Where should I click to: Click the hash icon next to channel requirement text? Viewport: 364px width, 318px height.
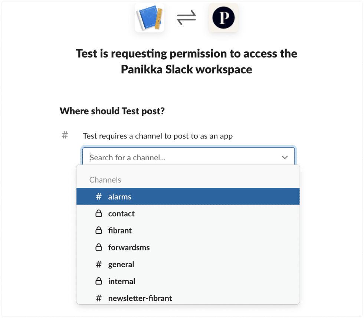click(65, 135)
